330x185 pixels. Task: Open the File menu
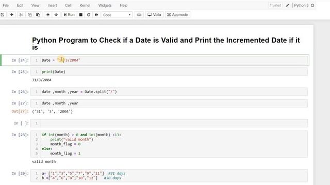tap(6, 6)
